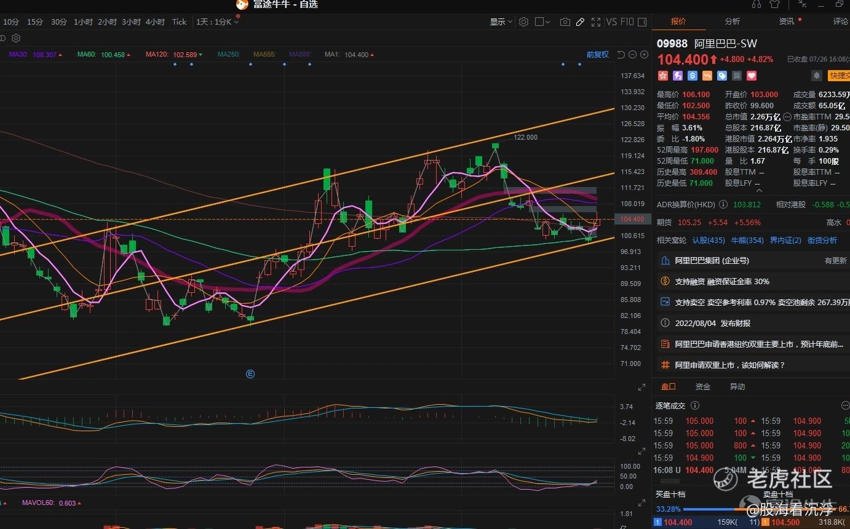Toggle VS comparison mode
The image size is (850, 529).
tap(611, 22)
